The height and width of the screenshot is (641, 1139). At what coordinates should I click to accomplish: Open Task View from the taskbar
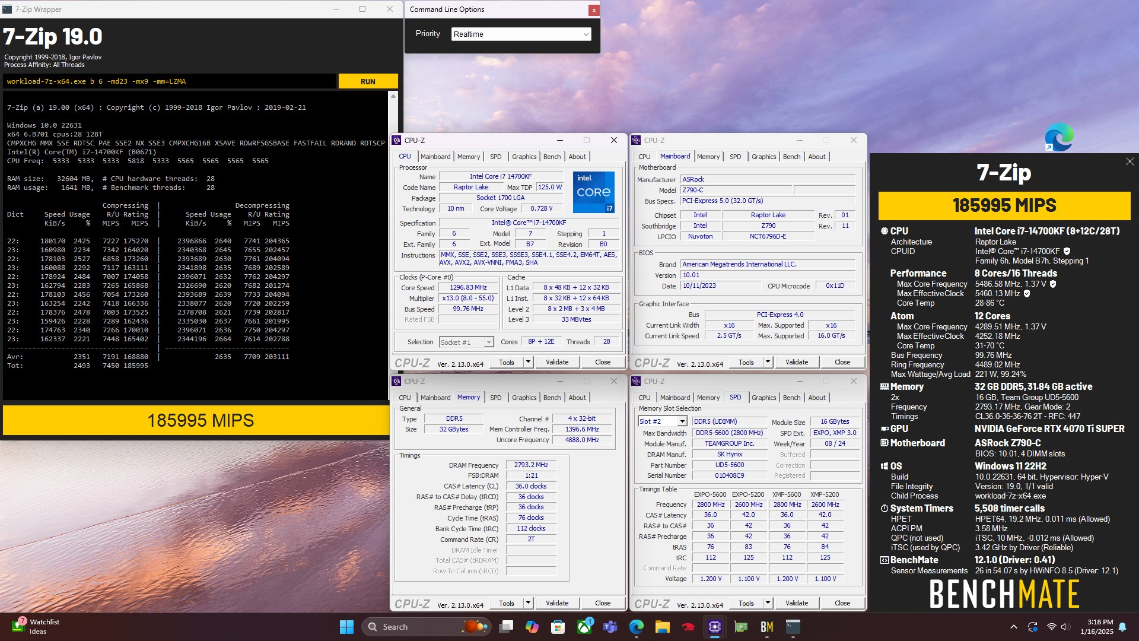click(506, 627)
